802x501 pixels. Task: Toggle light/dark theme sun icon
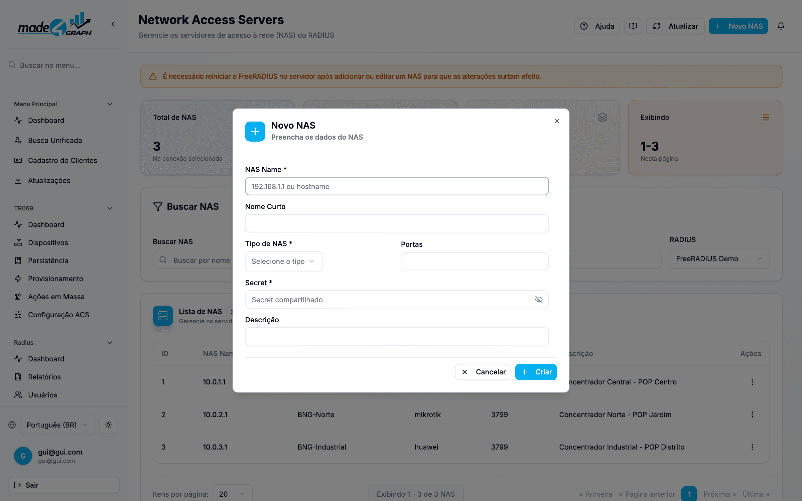coord(108,425)
